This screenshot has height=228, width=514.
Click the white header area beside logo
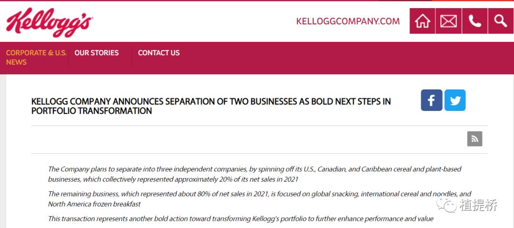click(190, 21)
